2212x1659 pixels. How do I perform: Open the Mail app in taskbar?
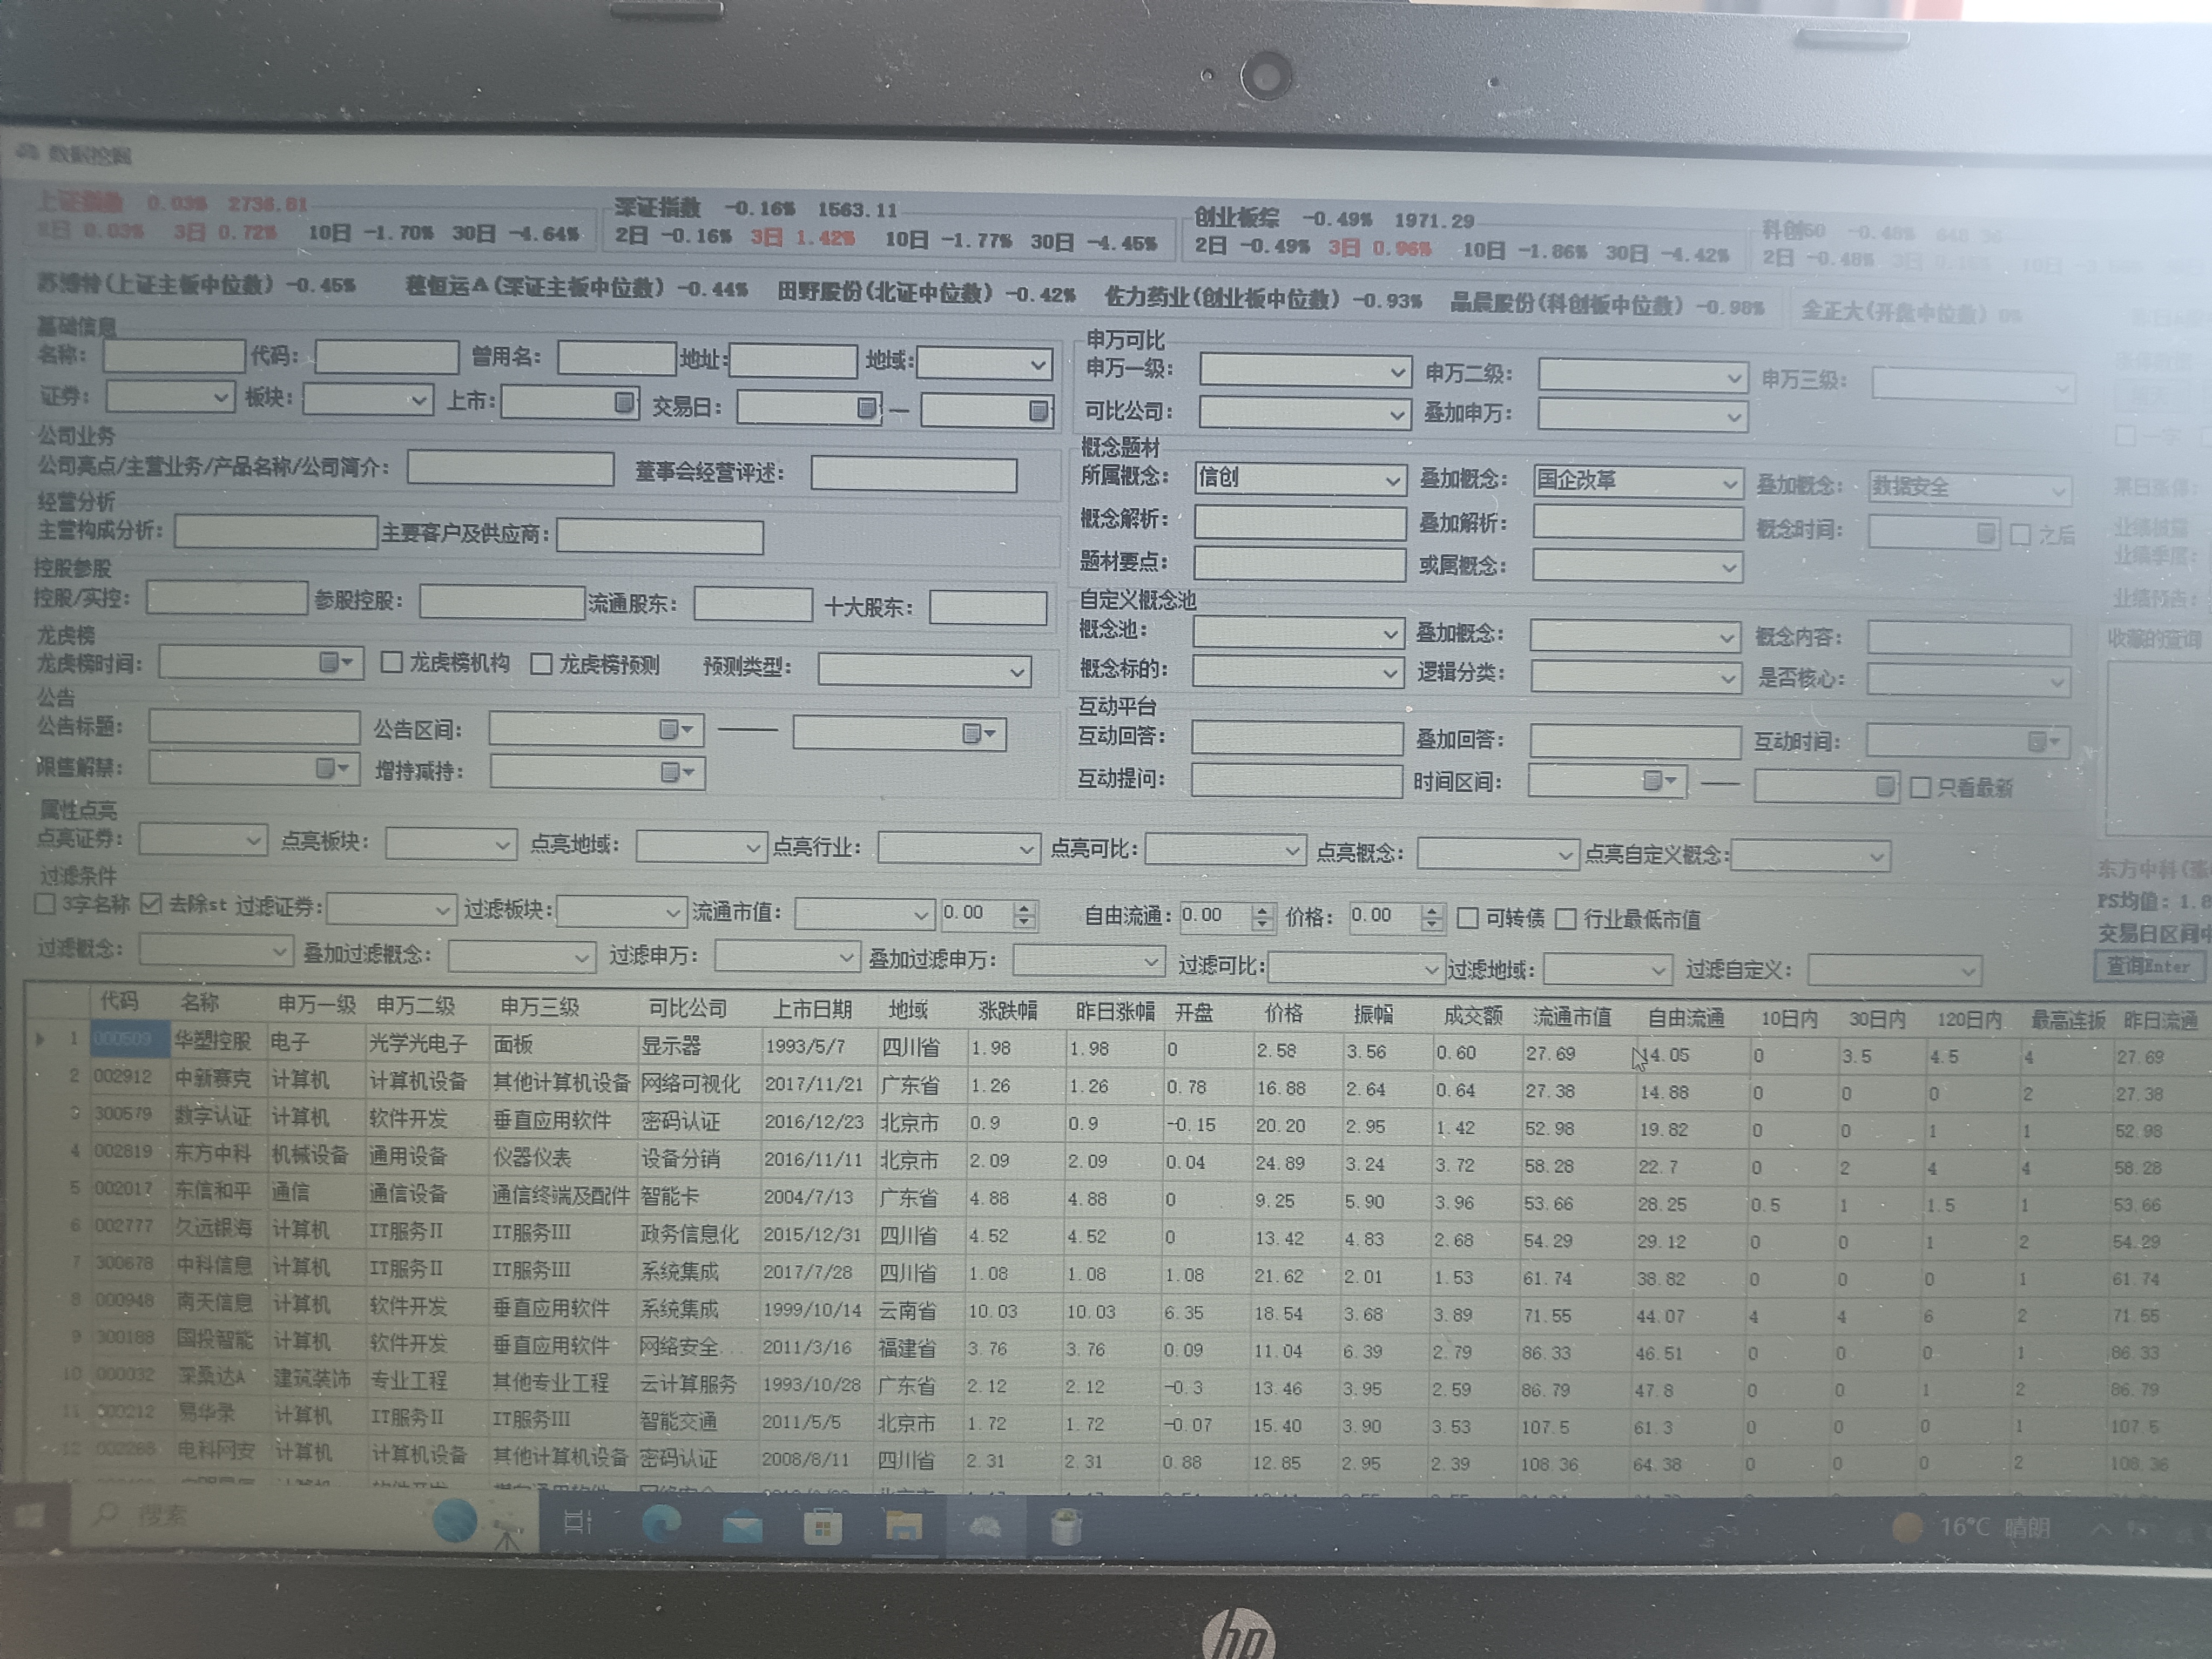click(x=742, y=1527)
